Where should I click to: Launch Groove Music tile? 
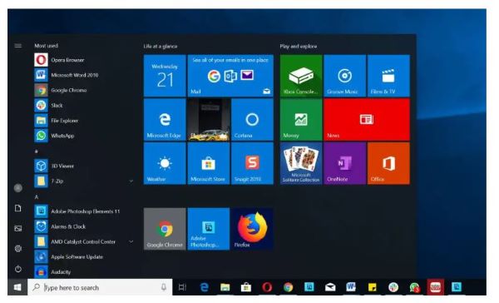344,76
